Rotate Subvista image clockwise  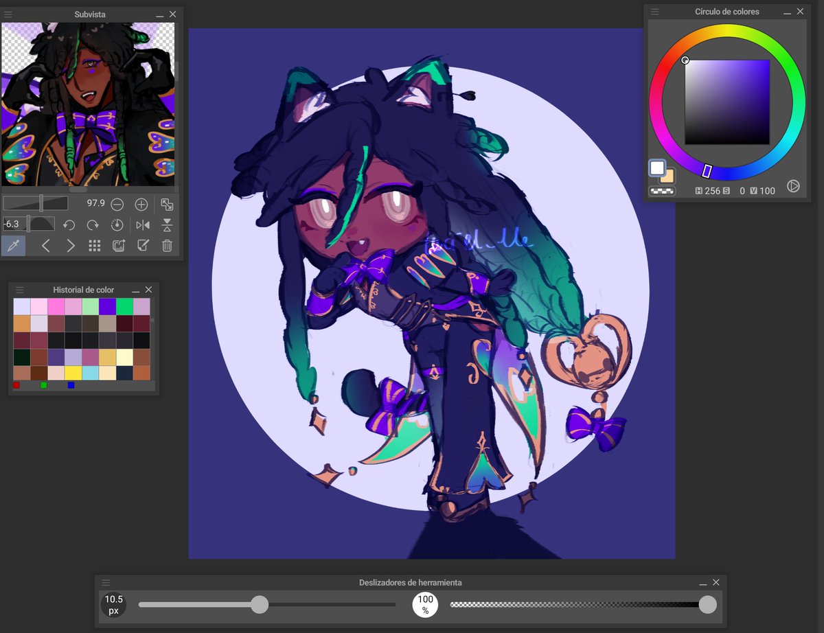point(93,225)
